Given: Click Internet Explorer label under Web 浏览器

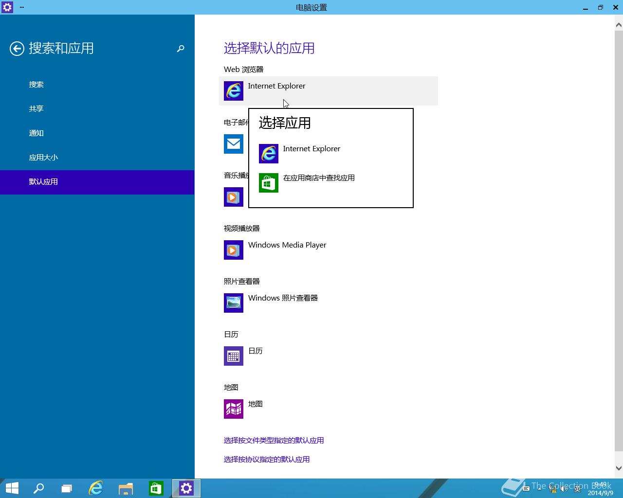Looking at the screenshot, I should 276,86.
